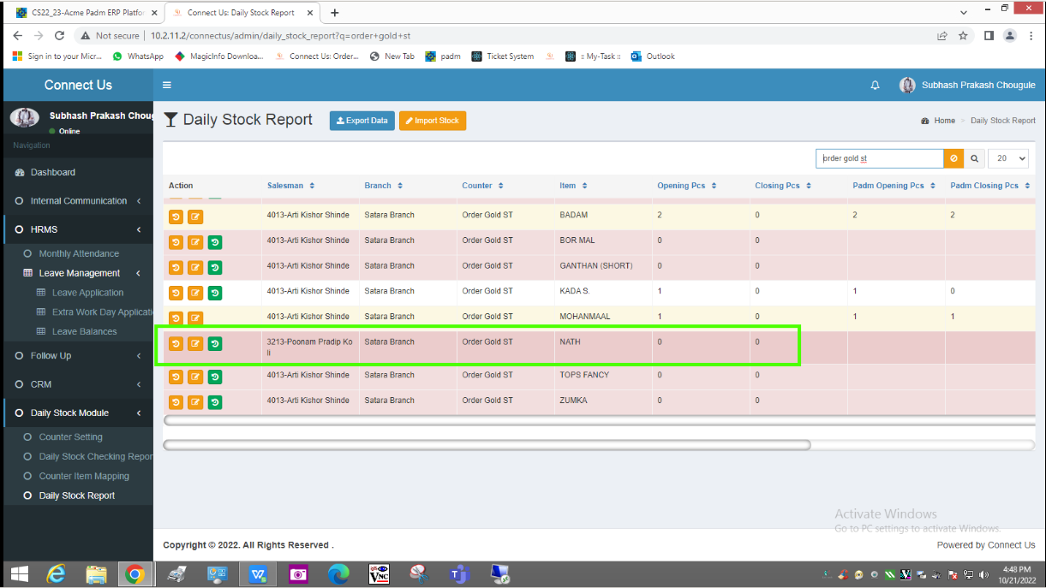Screen dimensions: 1046x588
Task: Toggle the sidebar with hamburger menu icon
Action: (167, 85)
